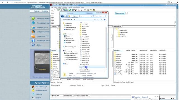Toggle message log display in FileZilla toolbar

tap(57, 10)
